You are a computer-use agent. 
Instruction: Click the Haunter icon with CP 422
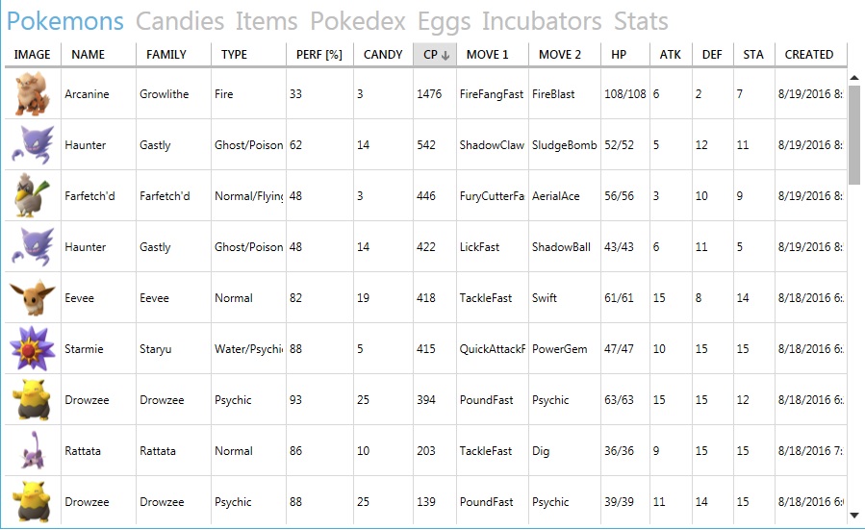click(x=33, y=247)
